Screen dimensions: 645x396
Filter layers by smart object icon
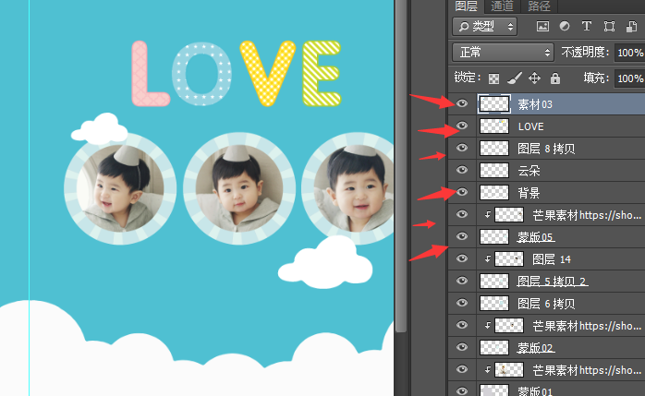coord(631,27)
